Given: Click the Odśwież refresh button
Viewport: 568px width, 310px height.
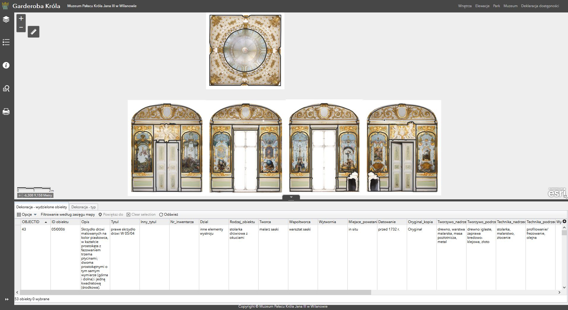Looking at the screenshot, I should coord(168,214).
